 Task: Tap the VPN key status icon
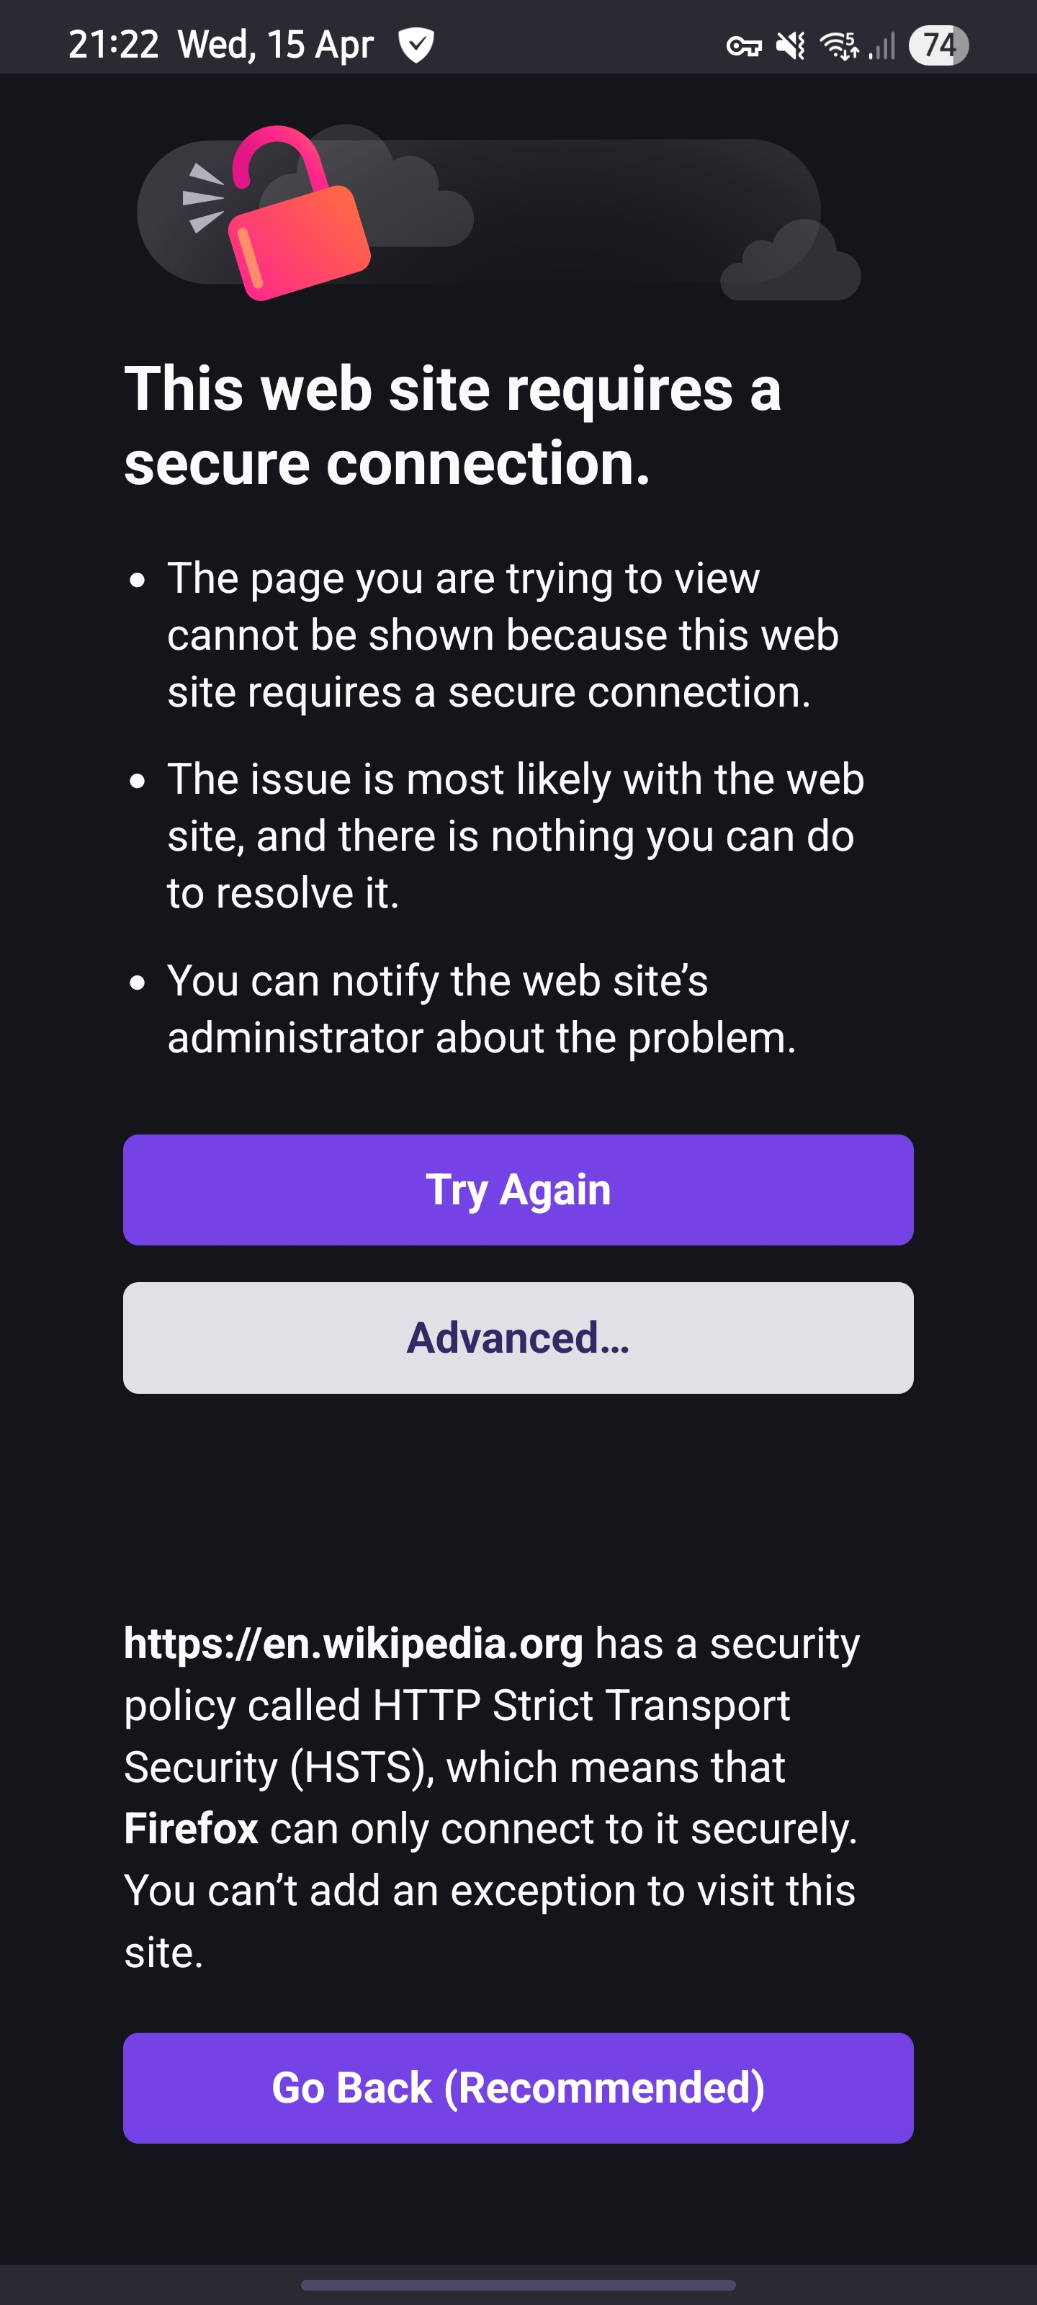(743, 45)
